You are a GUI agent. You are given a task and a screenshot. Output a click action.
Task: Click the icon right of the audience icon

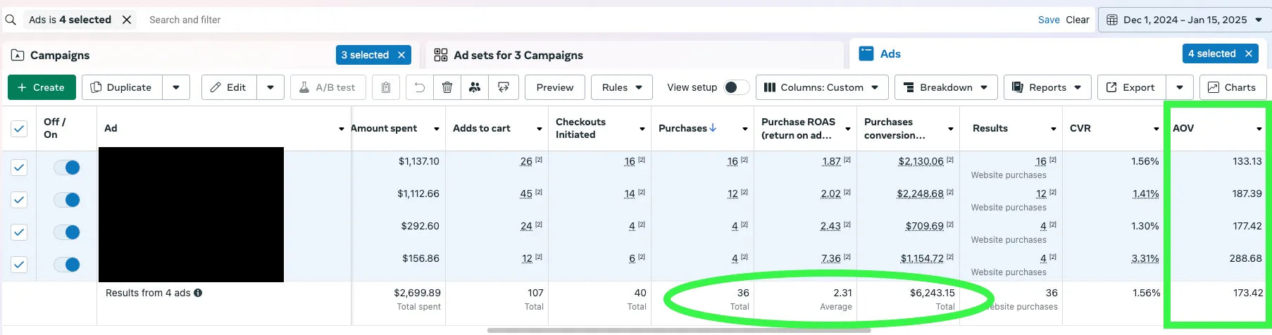pyautogui.click(x=504, y=87)
